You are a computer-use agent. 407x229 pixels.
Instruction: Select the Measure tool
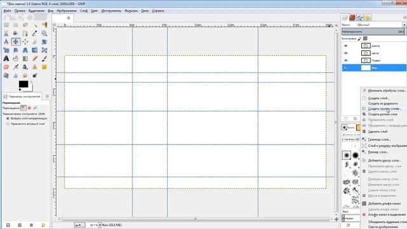click(6, 41)
